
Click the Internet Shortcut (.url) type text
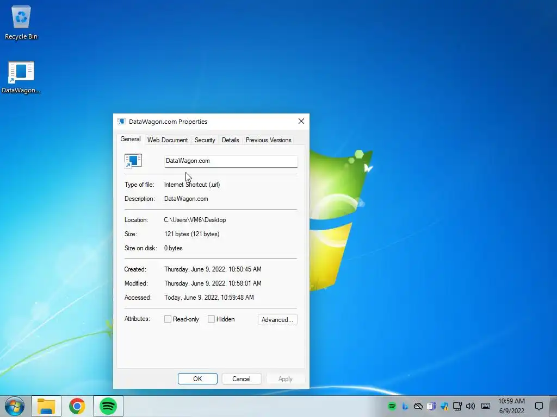coord(192,185)
